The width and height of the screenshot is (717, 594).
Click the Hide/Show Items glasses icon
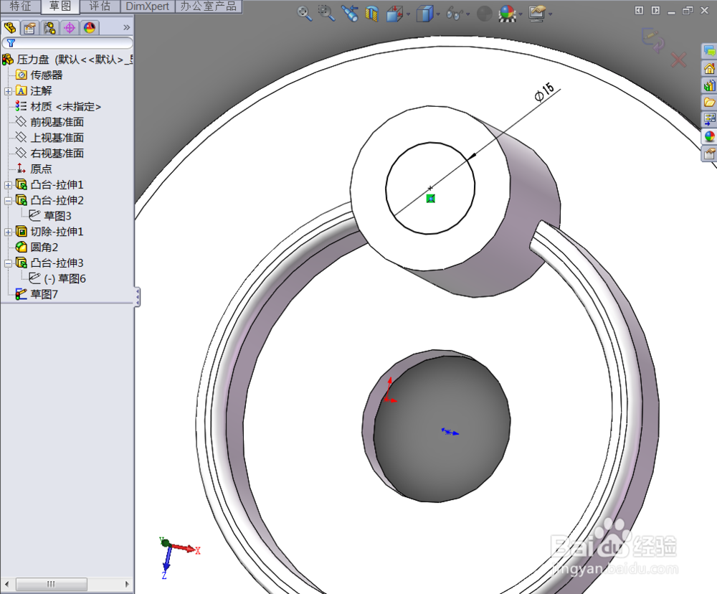[x=455, y=14]
